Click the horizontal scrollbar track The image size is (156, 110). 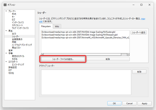124,54
